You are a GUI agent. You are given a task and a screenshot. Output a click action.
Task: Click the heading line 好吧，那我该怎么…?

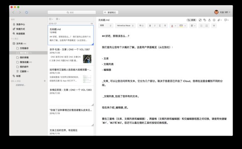(x=115, y=36)
